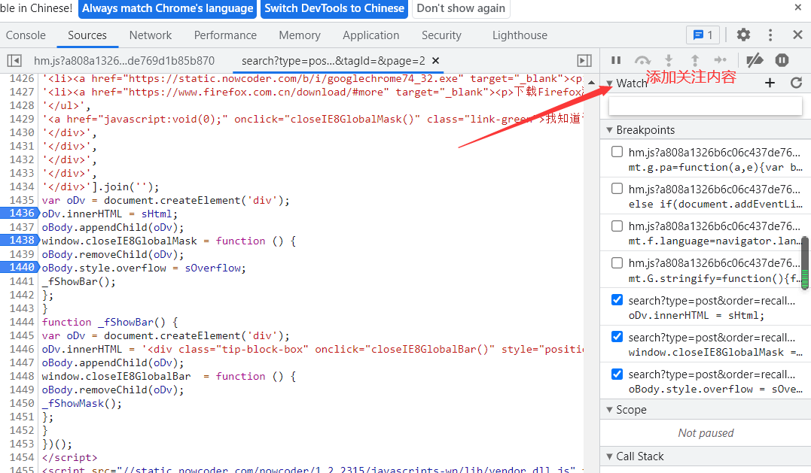Open the Application tab
This screenshot has width=811, height=473.
(x=370, y=35)
